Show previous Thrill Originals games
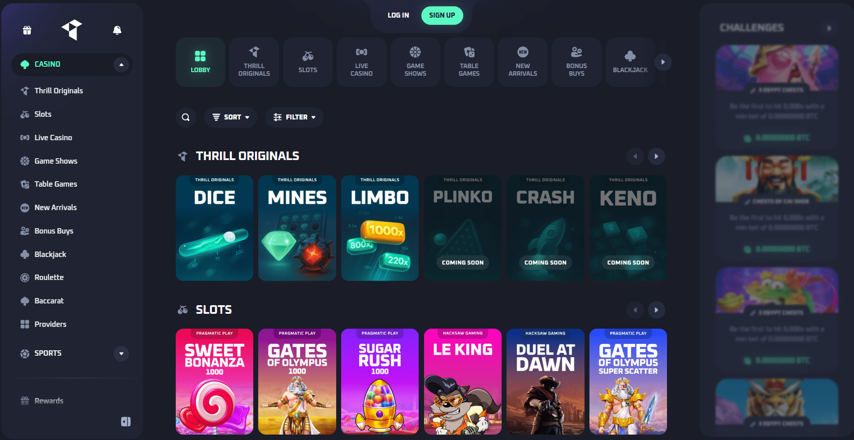Viewport: 854px width, 440px height. point(635,156)
